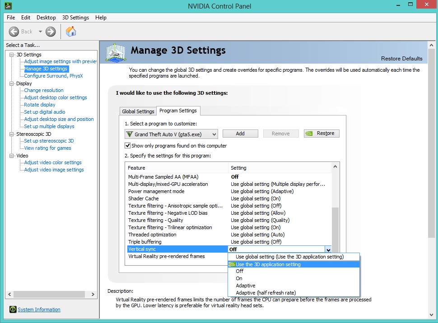Switch to the Global Settings tab

pos(138,111)
